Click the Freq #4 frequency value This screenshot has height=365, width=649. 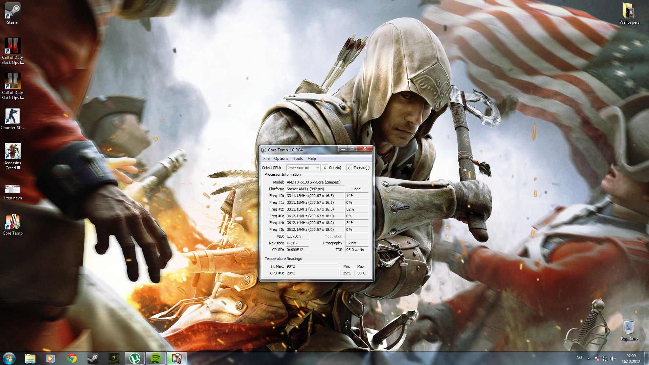click(x=315, y=223)
